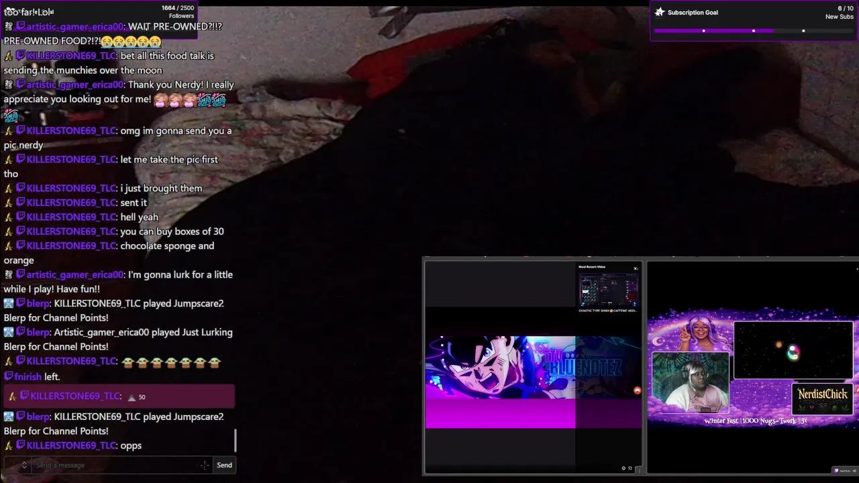Open the account selector arrows beside chat input
The height and width of the screenshot is (483, 859).
click(24, 465)
